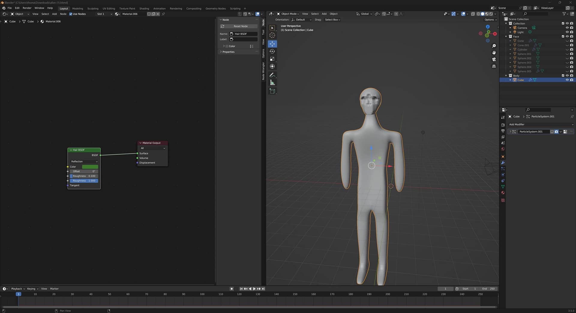Select the Scale tool
The height and width of the screenshot is (313, 576).
272,59
